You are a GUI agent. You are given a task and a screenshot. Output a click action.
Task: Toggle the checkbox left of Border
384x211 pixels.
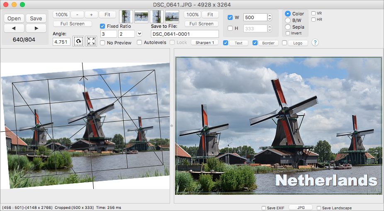[x=255, y=43]
